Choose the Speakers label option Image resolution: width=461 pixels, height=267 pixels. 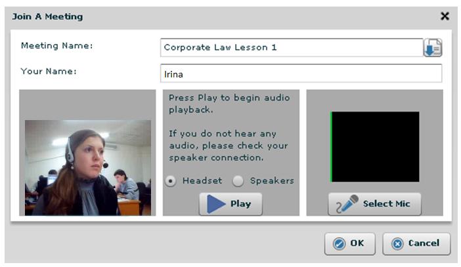(272, 180)
